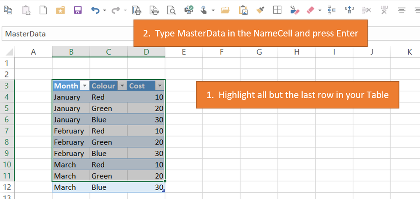
Task: Click the borders grid icon
Action: tap(277, 10)
